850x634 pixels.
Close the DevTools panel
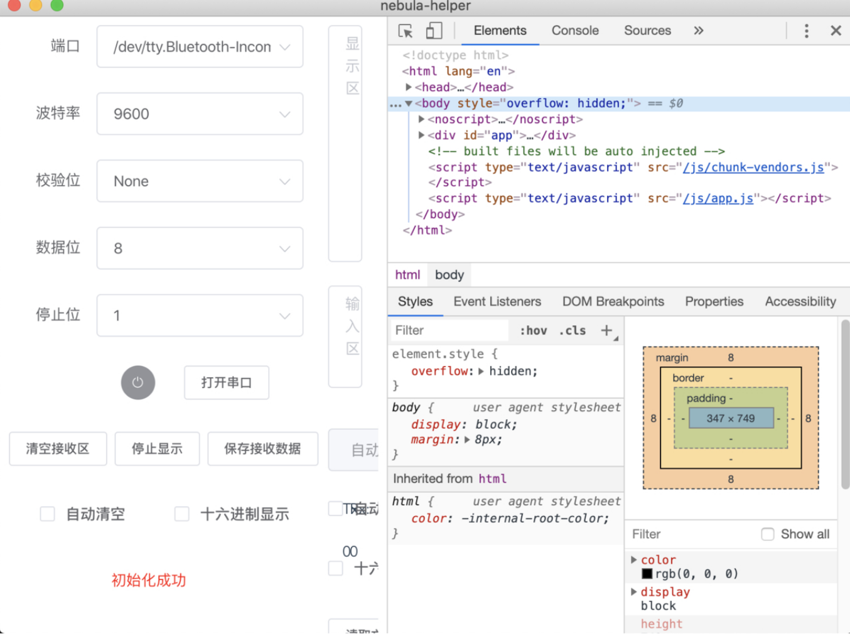click(x=836, y=31)
